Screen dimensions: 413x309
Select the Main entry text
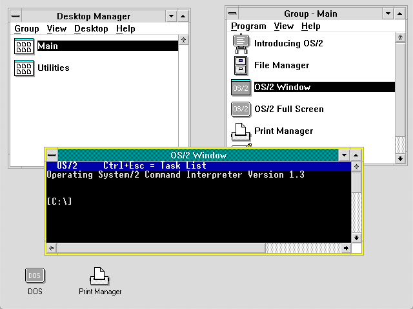point(108,46)
